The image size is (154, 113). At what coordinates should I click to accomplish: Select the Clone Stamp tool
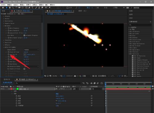tap(39, 8)
